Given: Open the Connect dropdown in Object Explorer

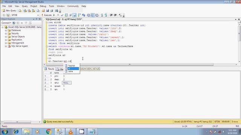Looking at the screenshot, I should click(x=6, y=23).
